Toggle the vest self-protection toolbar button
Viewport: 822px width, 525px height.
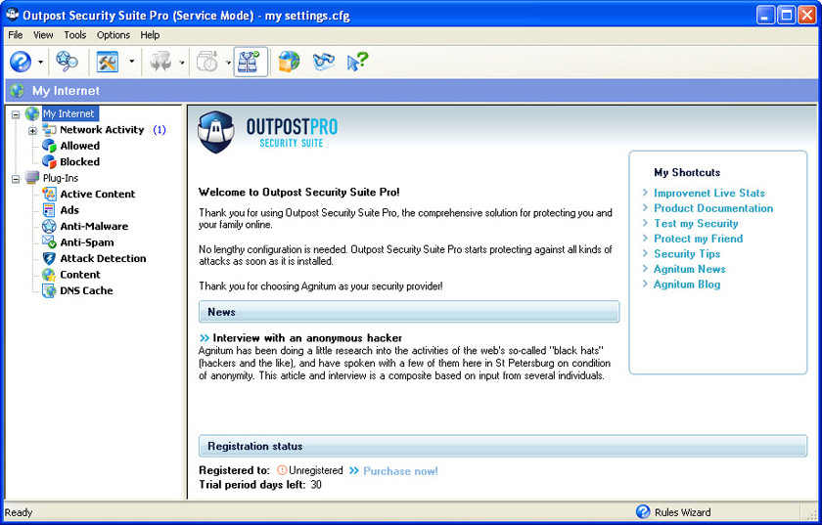click(x=251, y=62)
